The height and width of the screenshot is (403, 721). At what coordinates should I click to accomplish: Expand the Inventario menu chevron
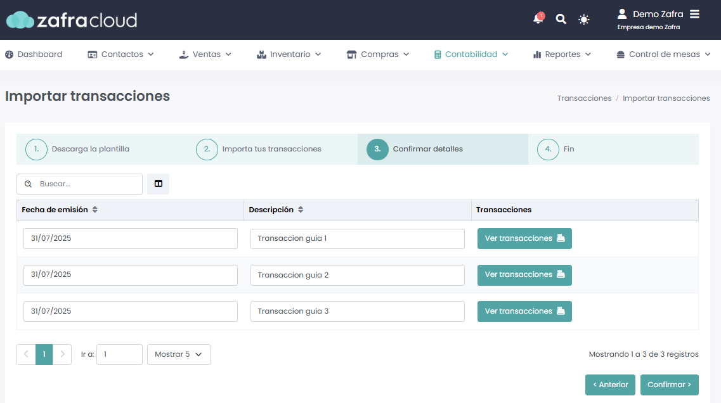pyautogui.click(x=318, y=54)
